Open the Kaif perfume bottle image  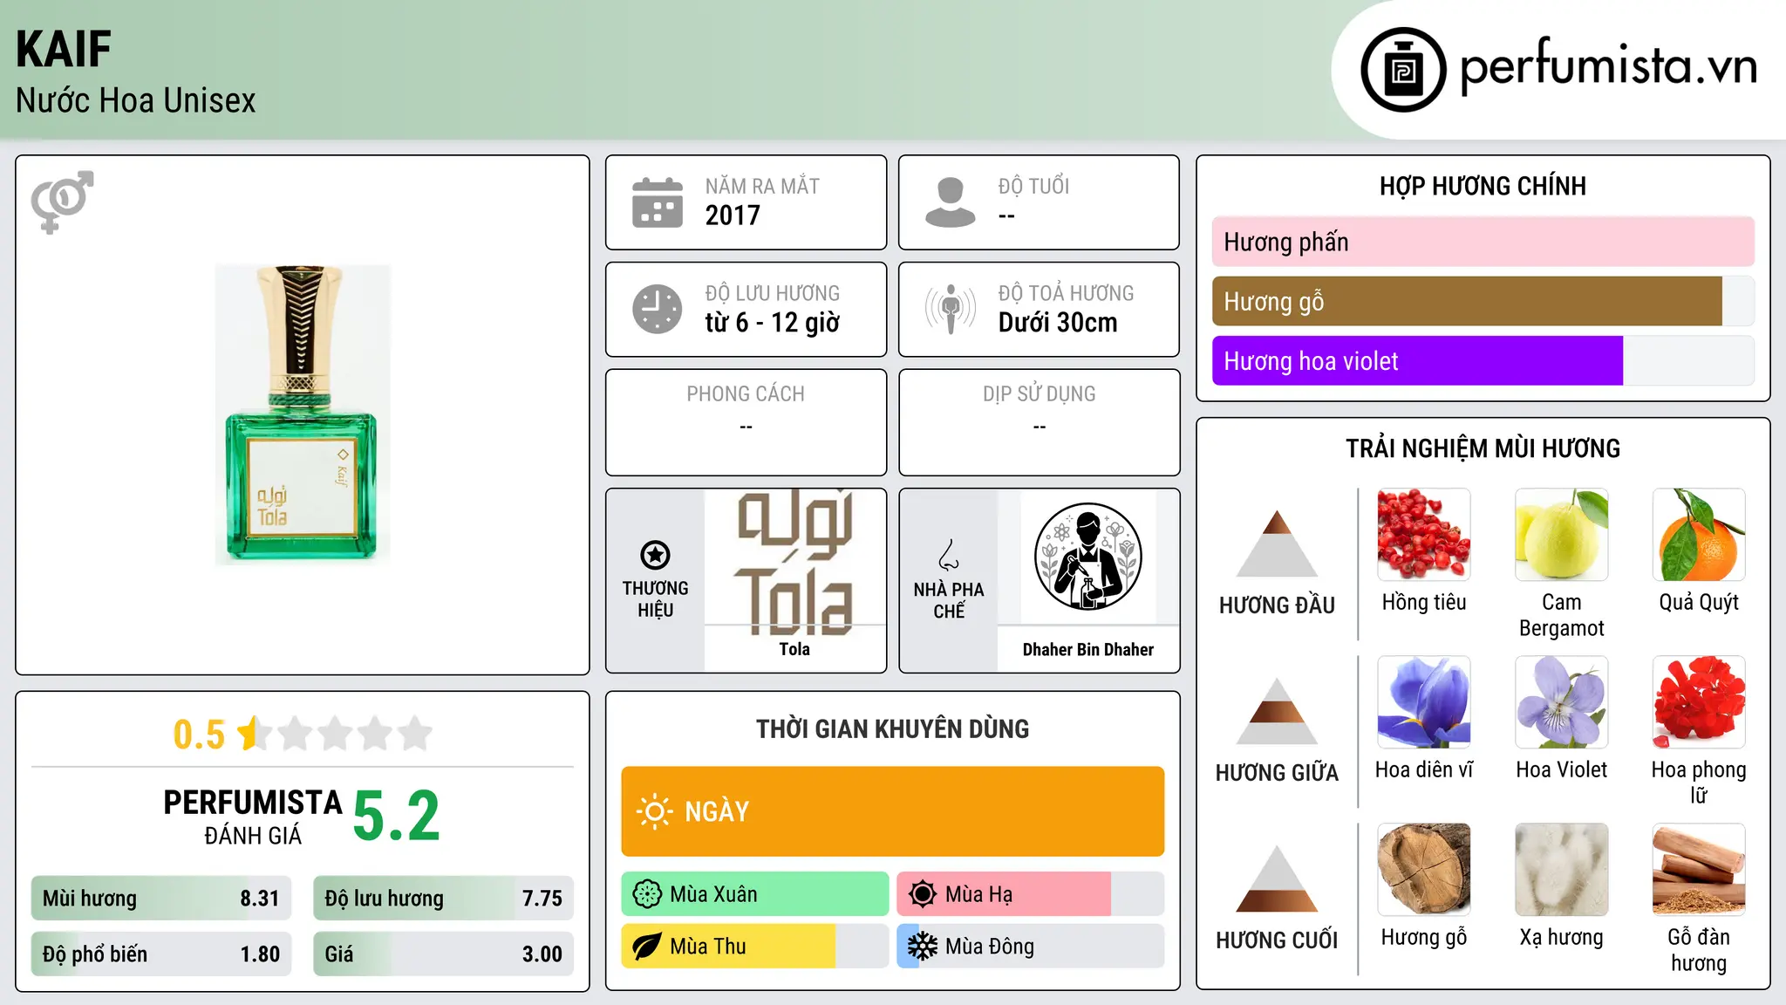tap(303, 415)
